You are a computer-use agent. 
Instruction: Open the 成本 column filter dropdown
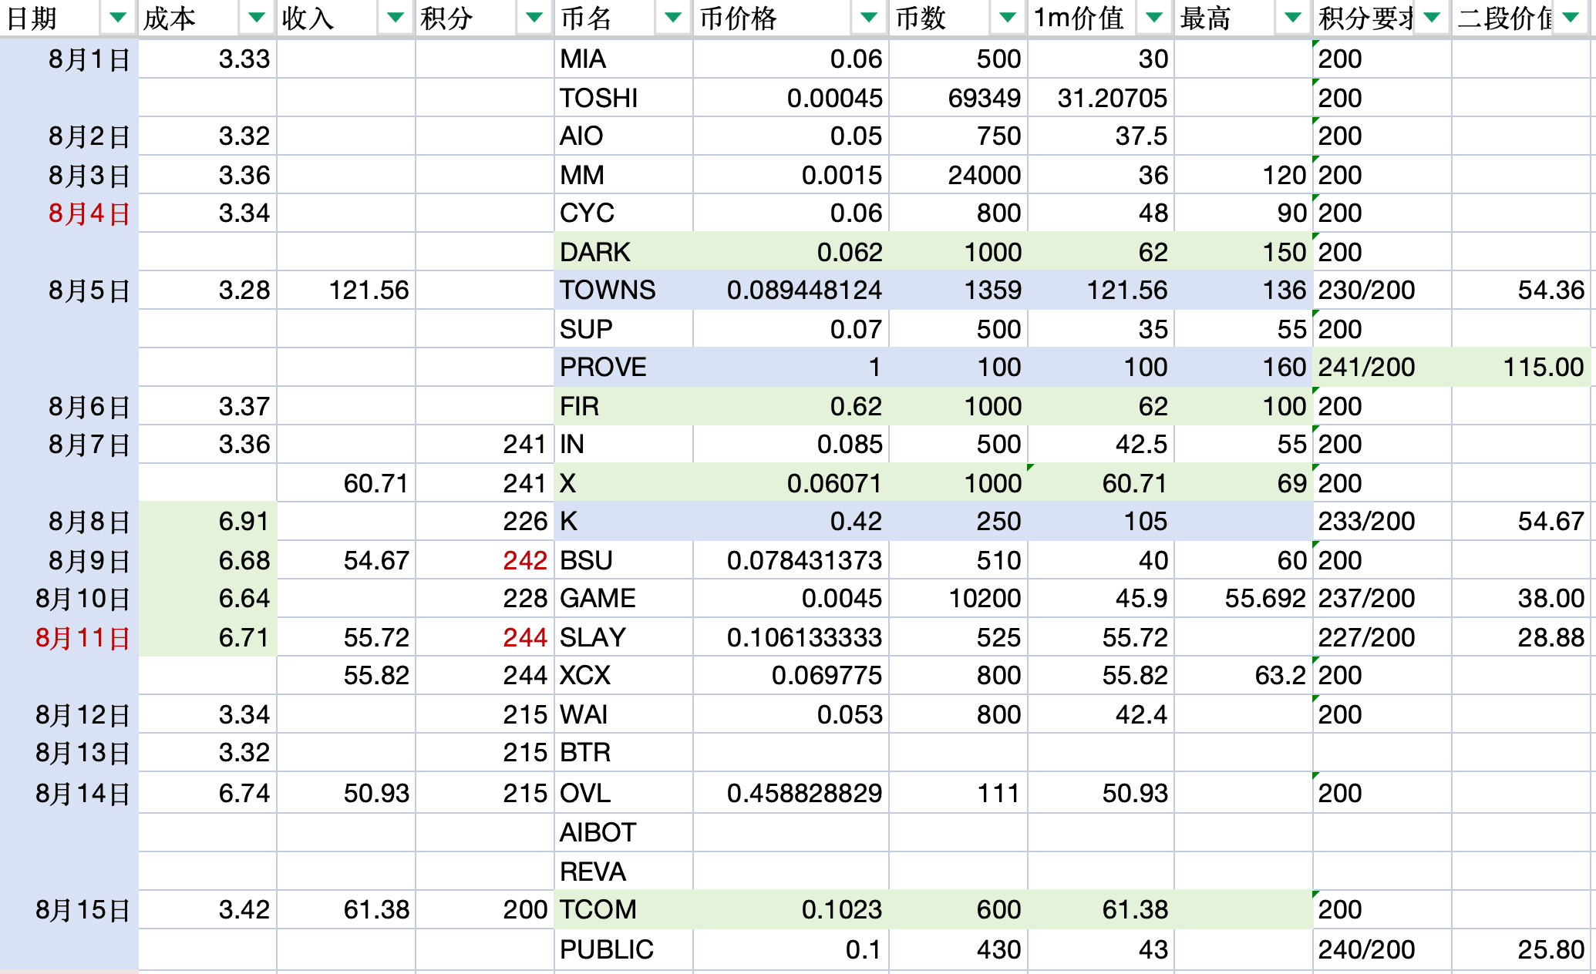point(256,18)
